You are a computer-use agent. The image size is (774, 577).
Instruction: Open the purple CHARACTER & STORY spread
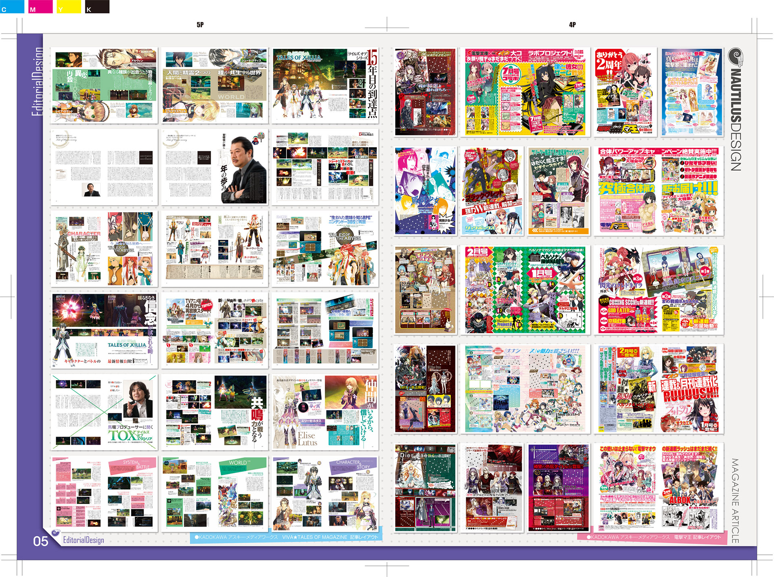(325, 494)
